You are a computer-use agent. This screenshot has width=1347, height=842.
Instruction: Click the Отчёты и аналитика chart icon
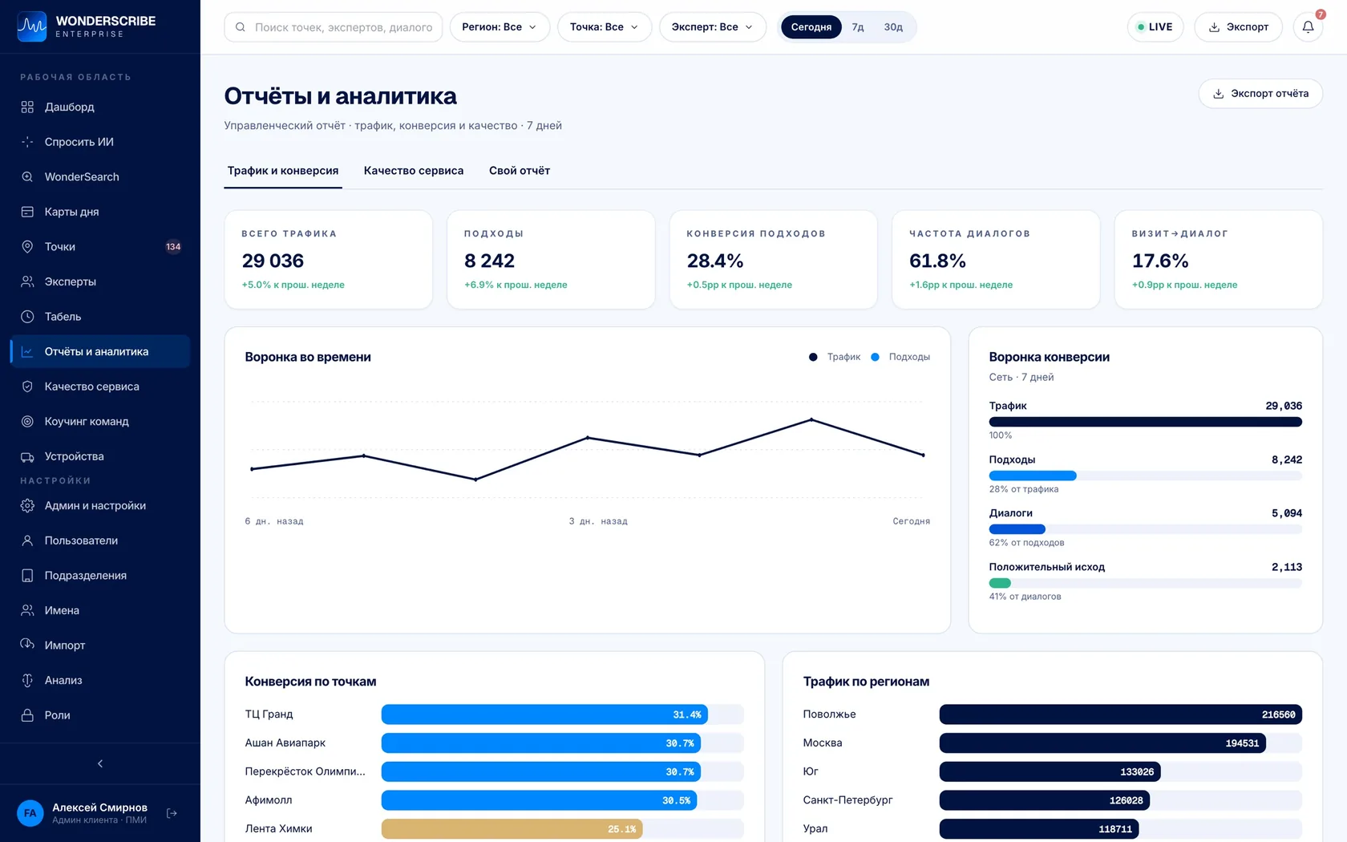point(27,351)
